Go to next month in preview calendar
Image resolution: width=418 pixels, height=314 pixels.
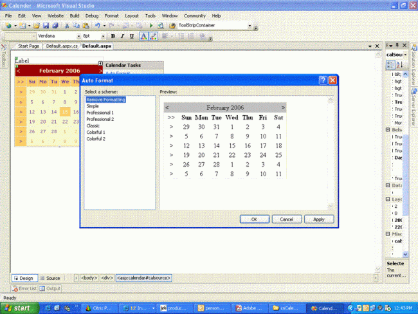(283, 107)
